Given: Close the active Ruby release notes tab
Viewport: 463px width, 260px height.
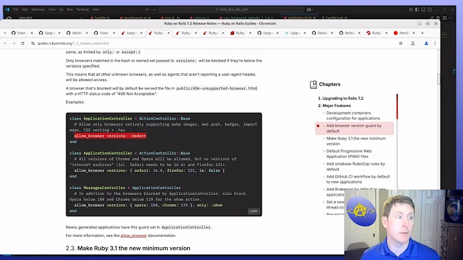Looking at the screenshot, I should [168, 33].
